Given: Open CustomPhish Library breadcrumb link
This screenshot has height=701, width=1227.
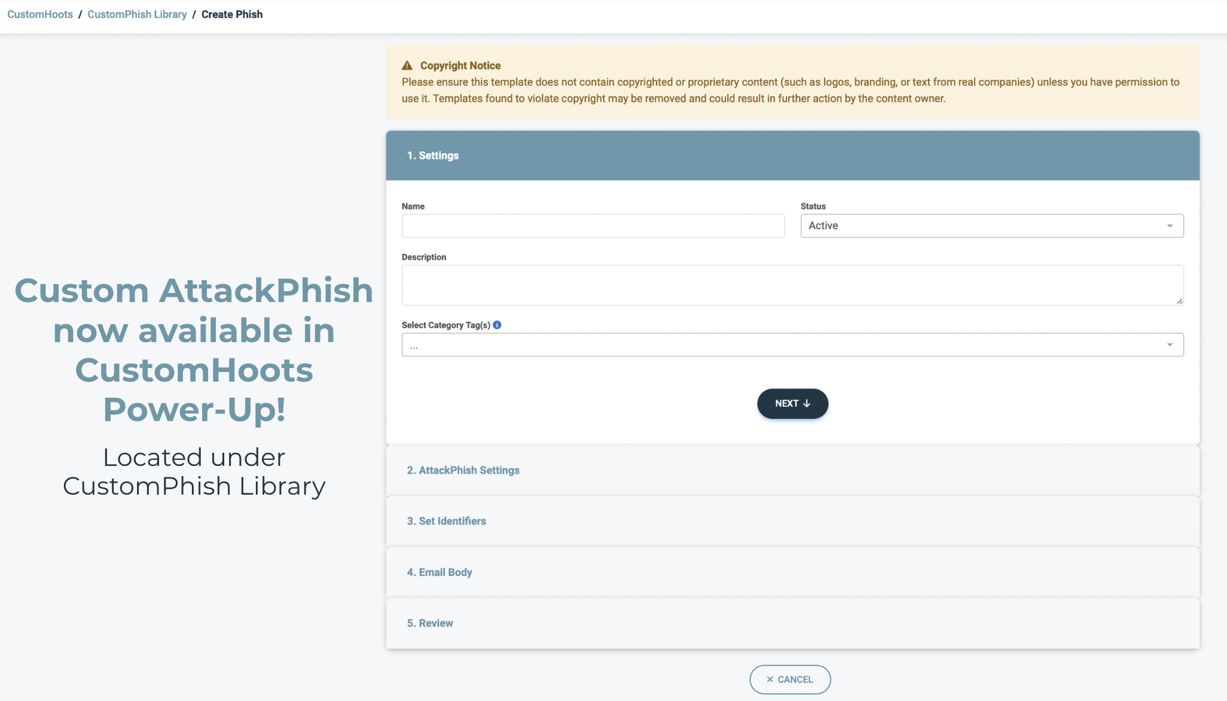Looking at the screenshot, I should point(137,14).
